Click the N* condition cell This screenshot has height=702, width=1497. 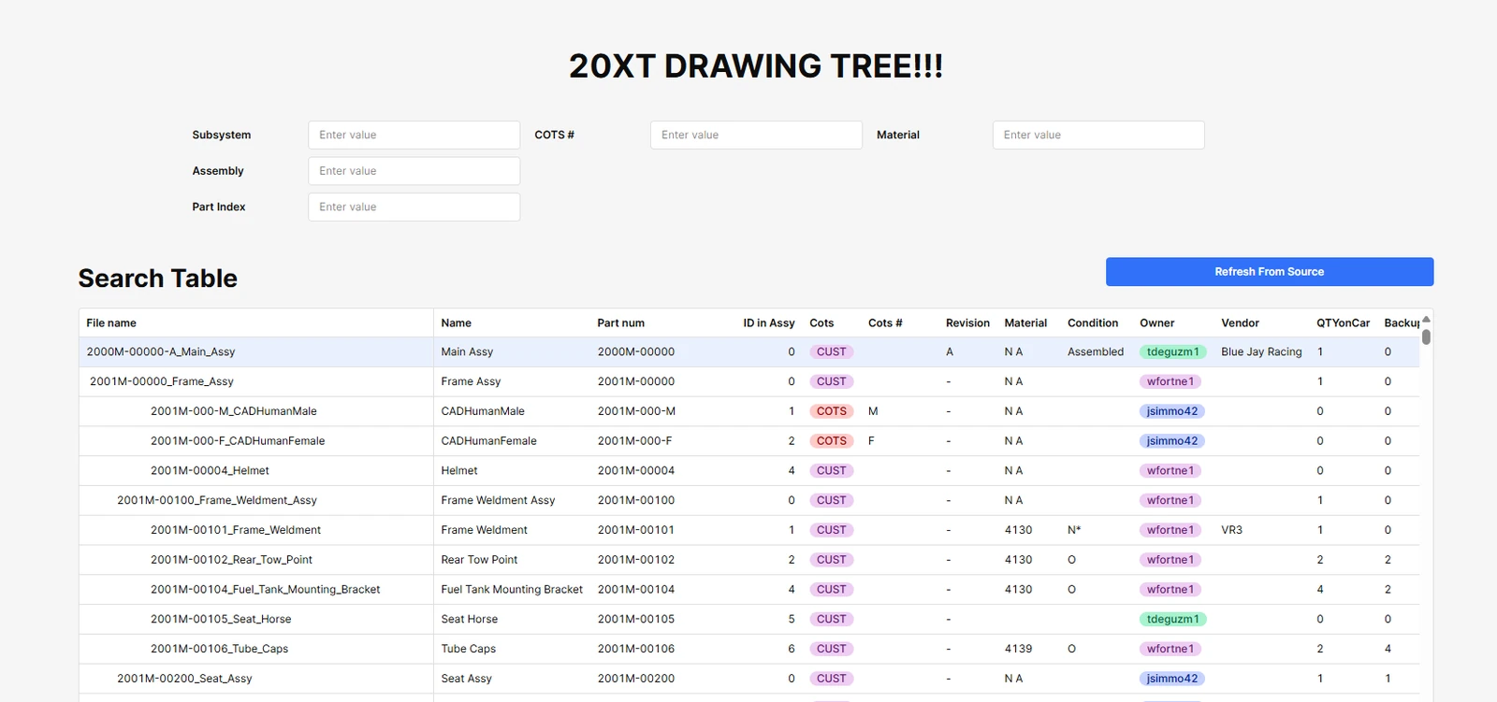[x=1074, y=530]
